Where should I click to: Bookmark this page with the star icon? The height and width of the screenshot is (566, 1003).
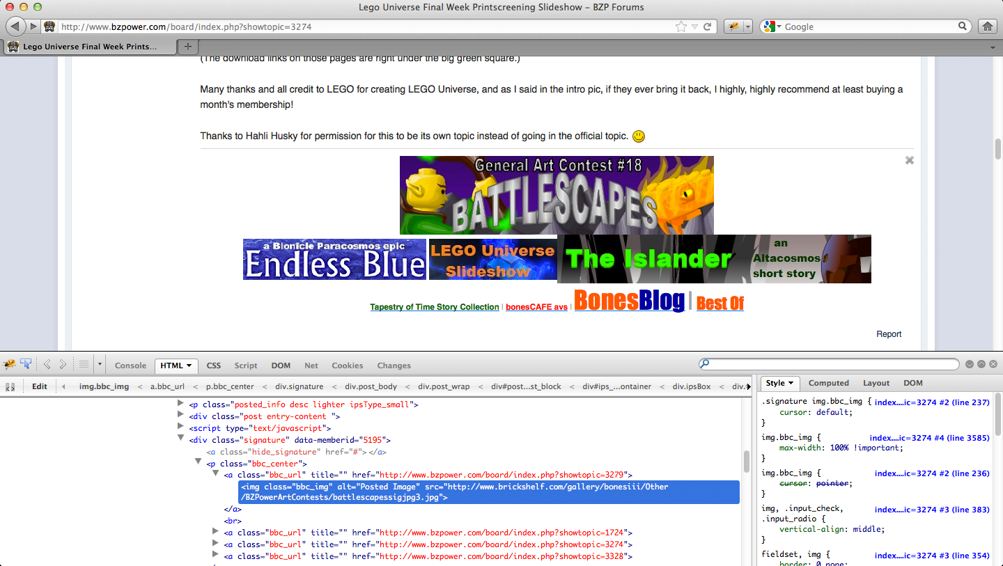click(x=681, y=26)
